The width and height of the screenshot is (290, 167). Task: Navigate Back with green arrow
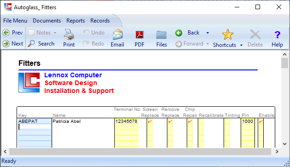click(179, 33)
